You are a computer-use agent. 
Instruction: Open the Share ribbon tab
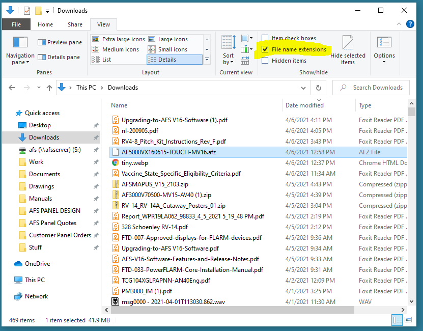pos(75,24)
